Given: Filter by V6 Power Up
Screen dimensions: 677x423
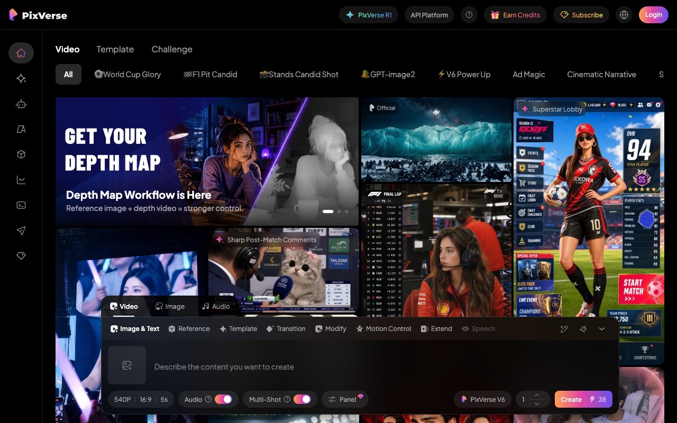Looking at the screenshot, I should point(464,75).
